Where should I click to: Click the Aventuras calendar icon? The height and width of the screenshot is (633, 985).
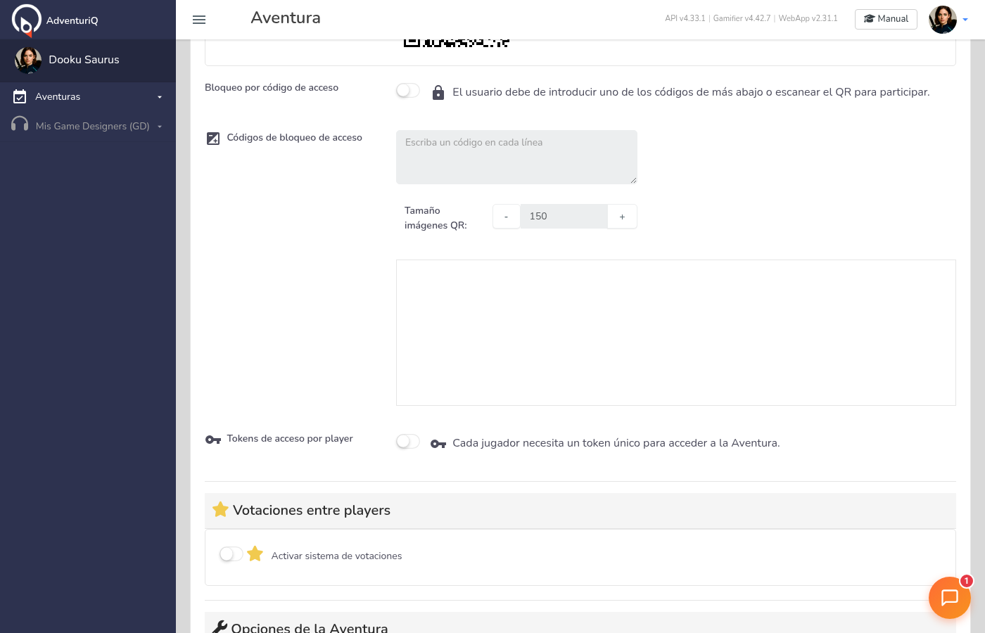point(20,96)
